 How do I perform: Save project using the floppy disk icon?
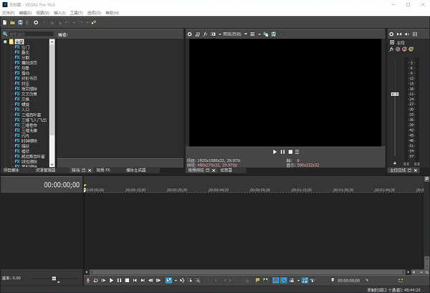[20, 22]
